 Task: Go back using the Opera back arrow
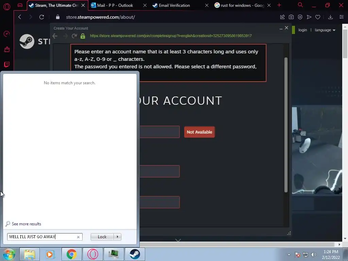[x=20, y=17]
